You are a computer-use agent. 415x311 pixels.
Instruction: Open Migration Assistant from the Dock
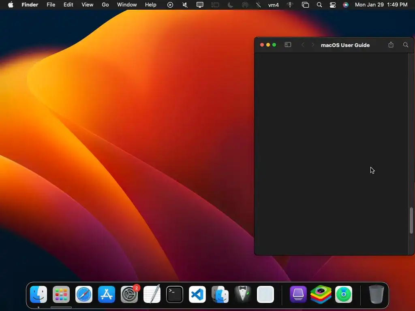coord(220,294)
